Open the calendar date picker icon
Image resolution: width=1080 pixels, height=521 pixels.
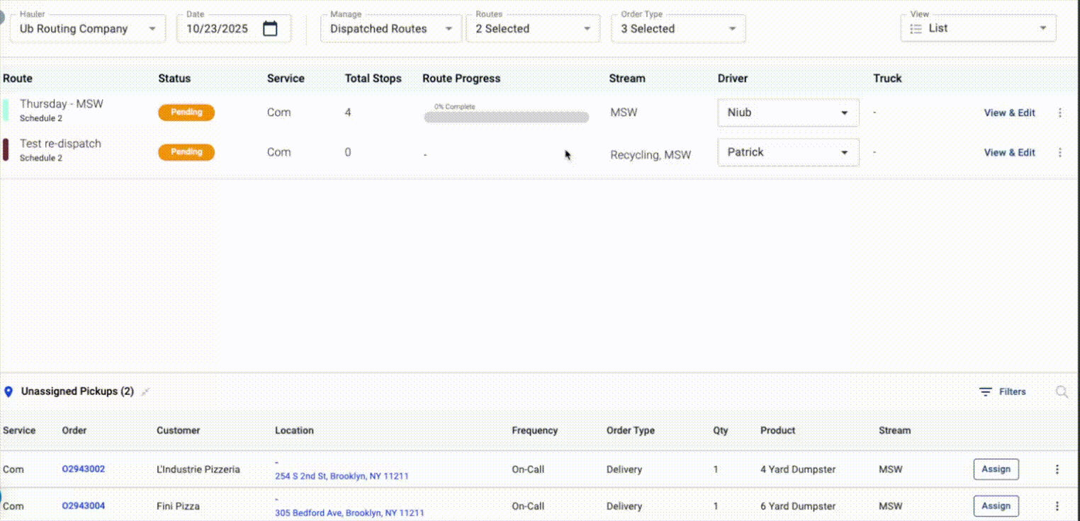click(269, 29)
